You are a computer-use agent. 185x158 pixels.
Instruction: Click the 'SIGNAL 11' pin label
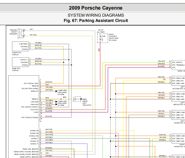[34, 144]
